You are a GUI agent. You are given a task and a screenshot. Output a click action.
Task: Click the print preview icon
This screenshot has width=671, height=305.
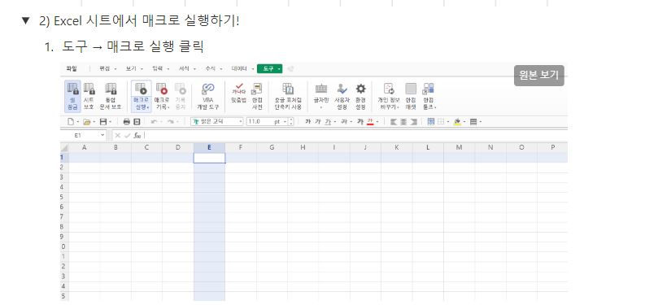coord(137,122)
